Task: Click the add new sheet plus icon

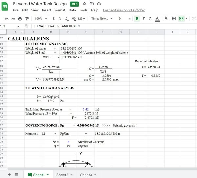Action: pos(9,175)
